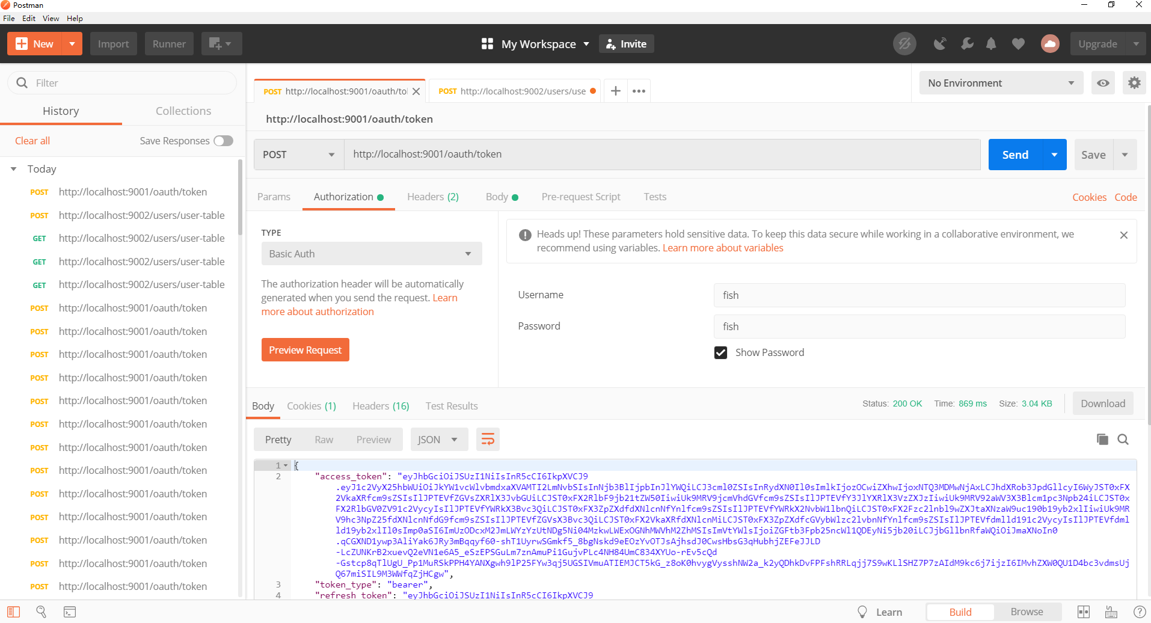Open the help question mark icon

[x=1139, y=612]
